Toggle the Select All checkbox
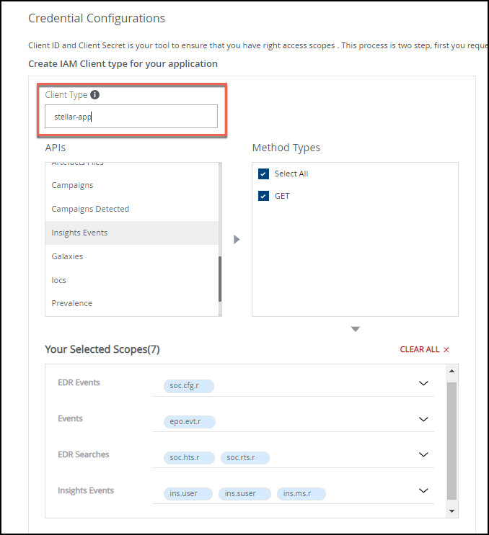 pos(263,174)
